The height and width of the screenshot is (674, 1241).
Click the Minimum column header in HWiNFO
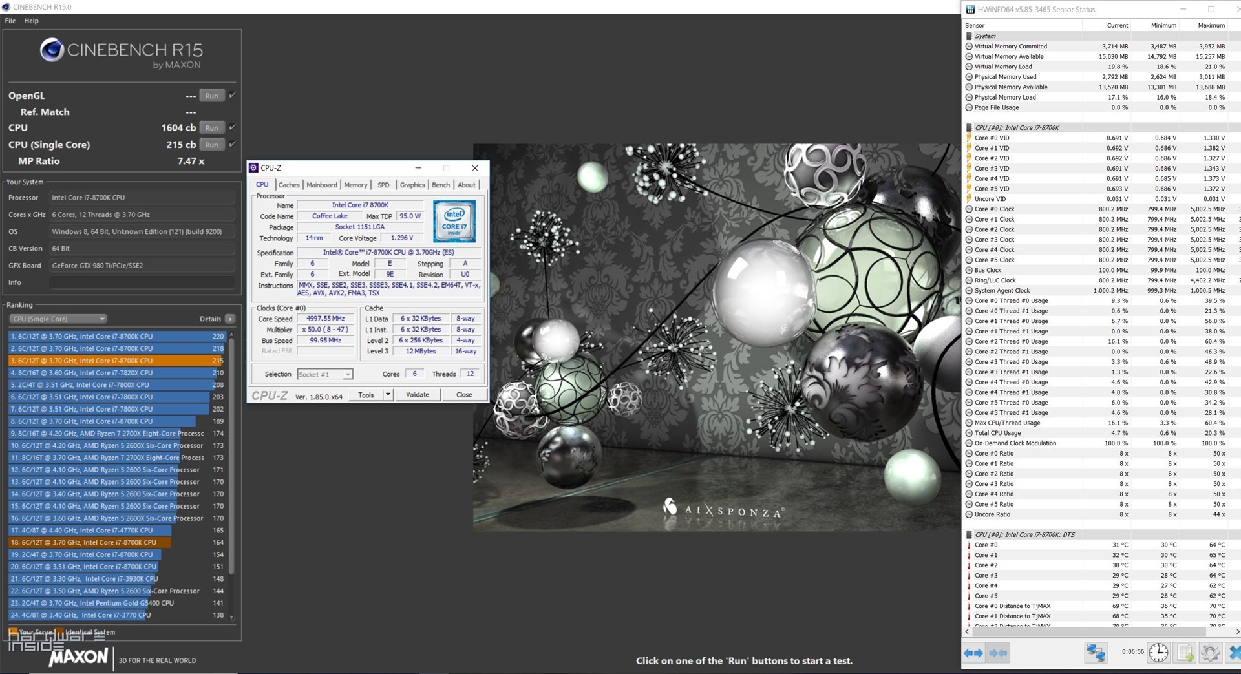click(1163, 25)
